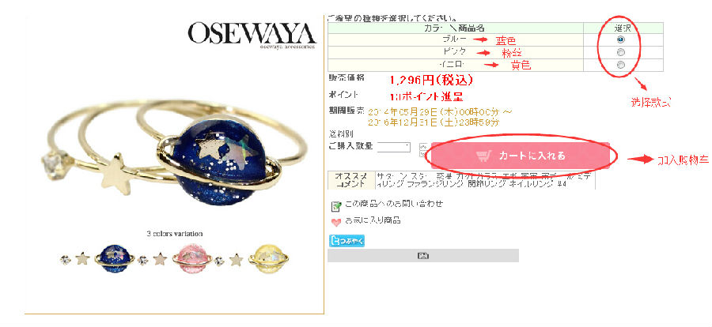712x327 pixels.
Task: Click the pink heart favorites icon
Action: (x=336, y=222)
